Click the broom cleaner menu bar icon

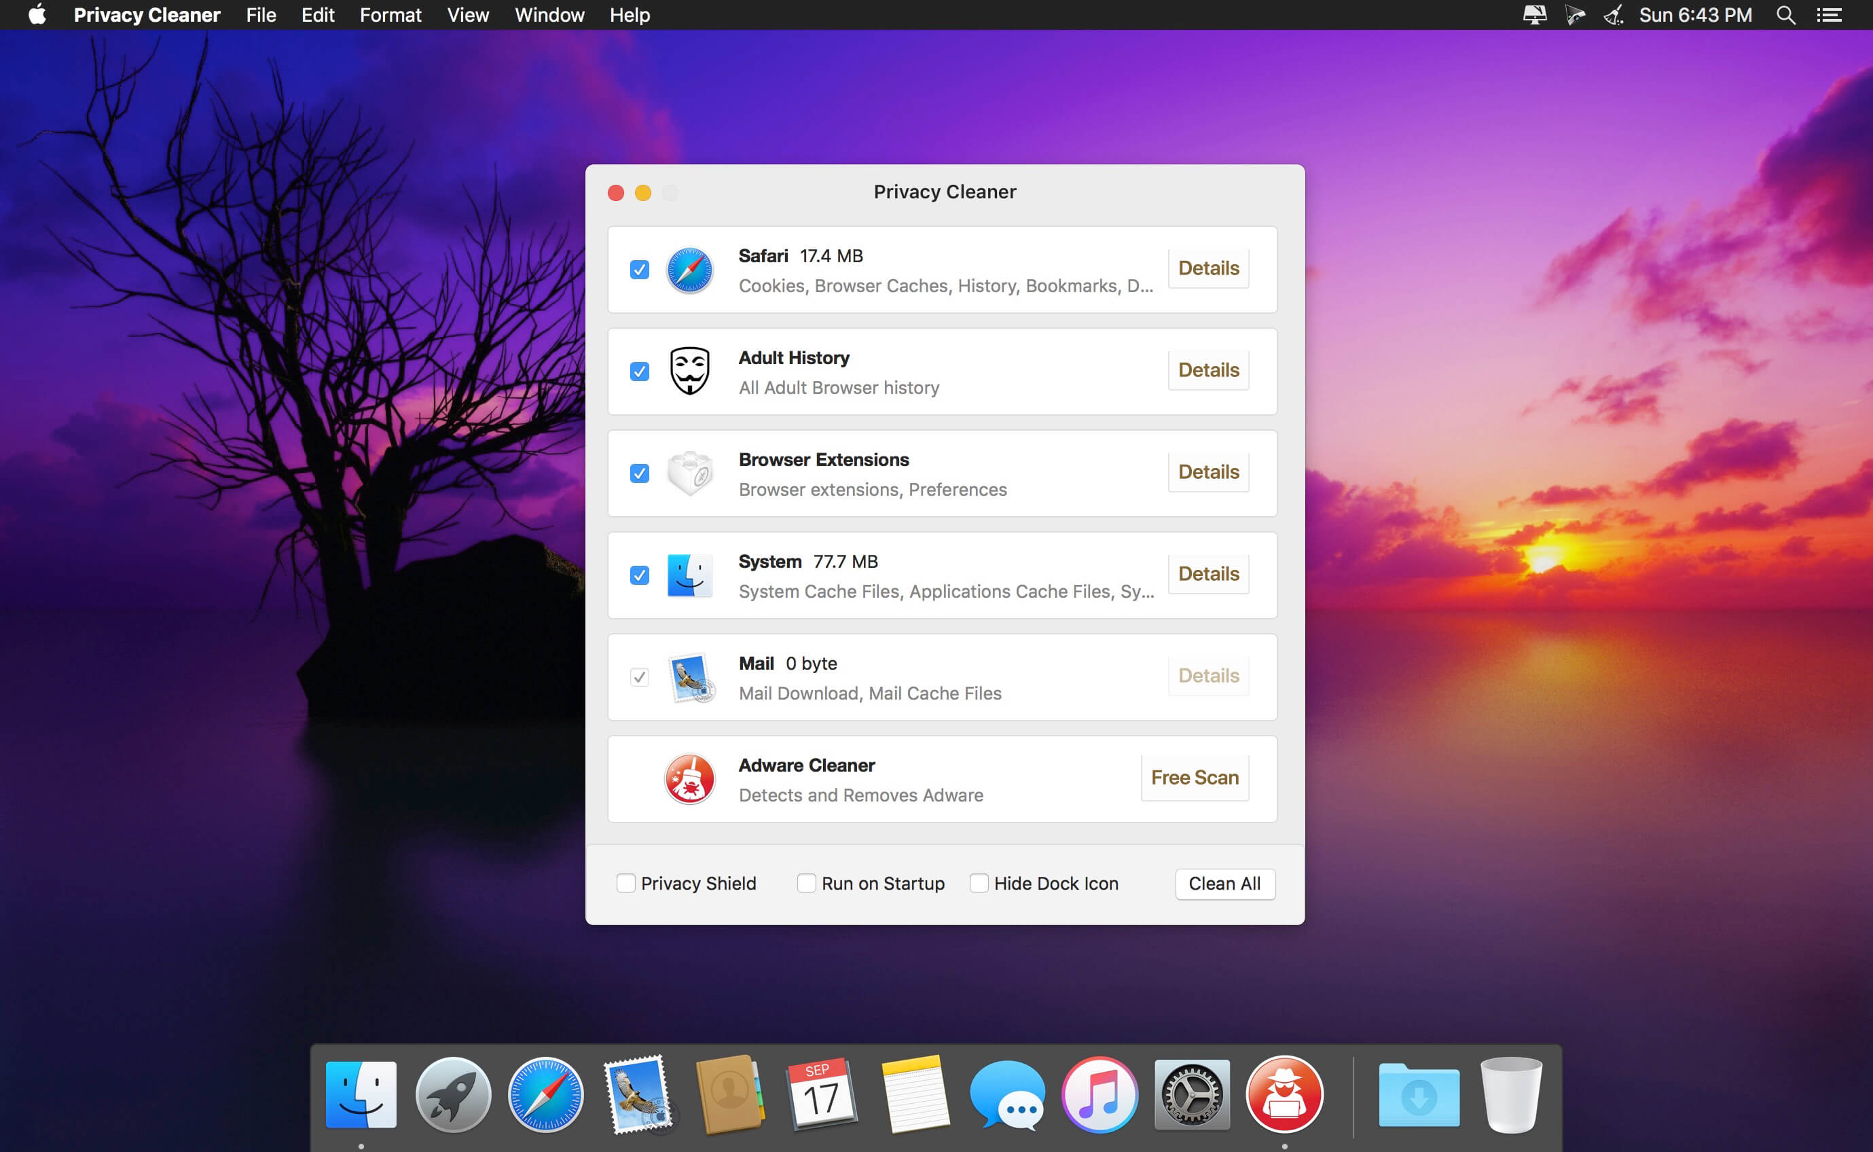pos(1614,15)
